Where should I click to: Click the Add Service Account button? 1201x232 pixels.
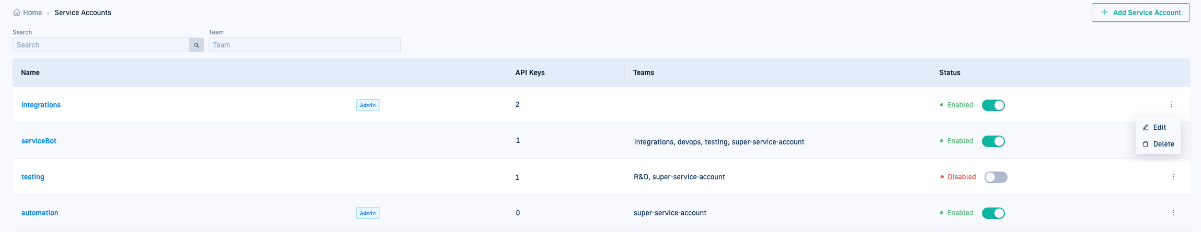tap(1140, 13)
